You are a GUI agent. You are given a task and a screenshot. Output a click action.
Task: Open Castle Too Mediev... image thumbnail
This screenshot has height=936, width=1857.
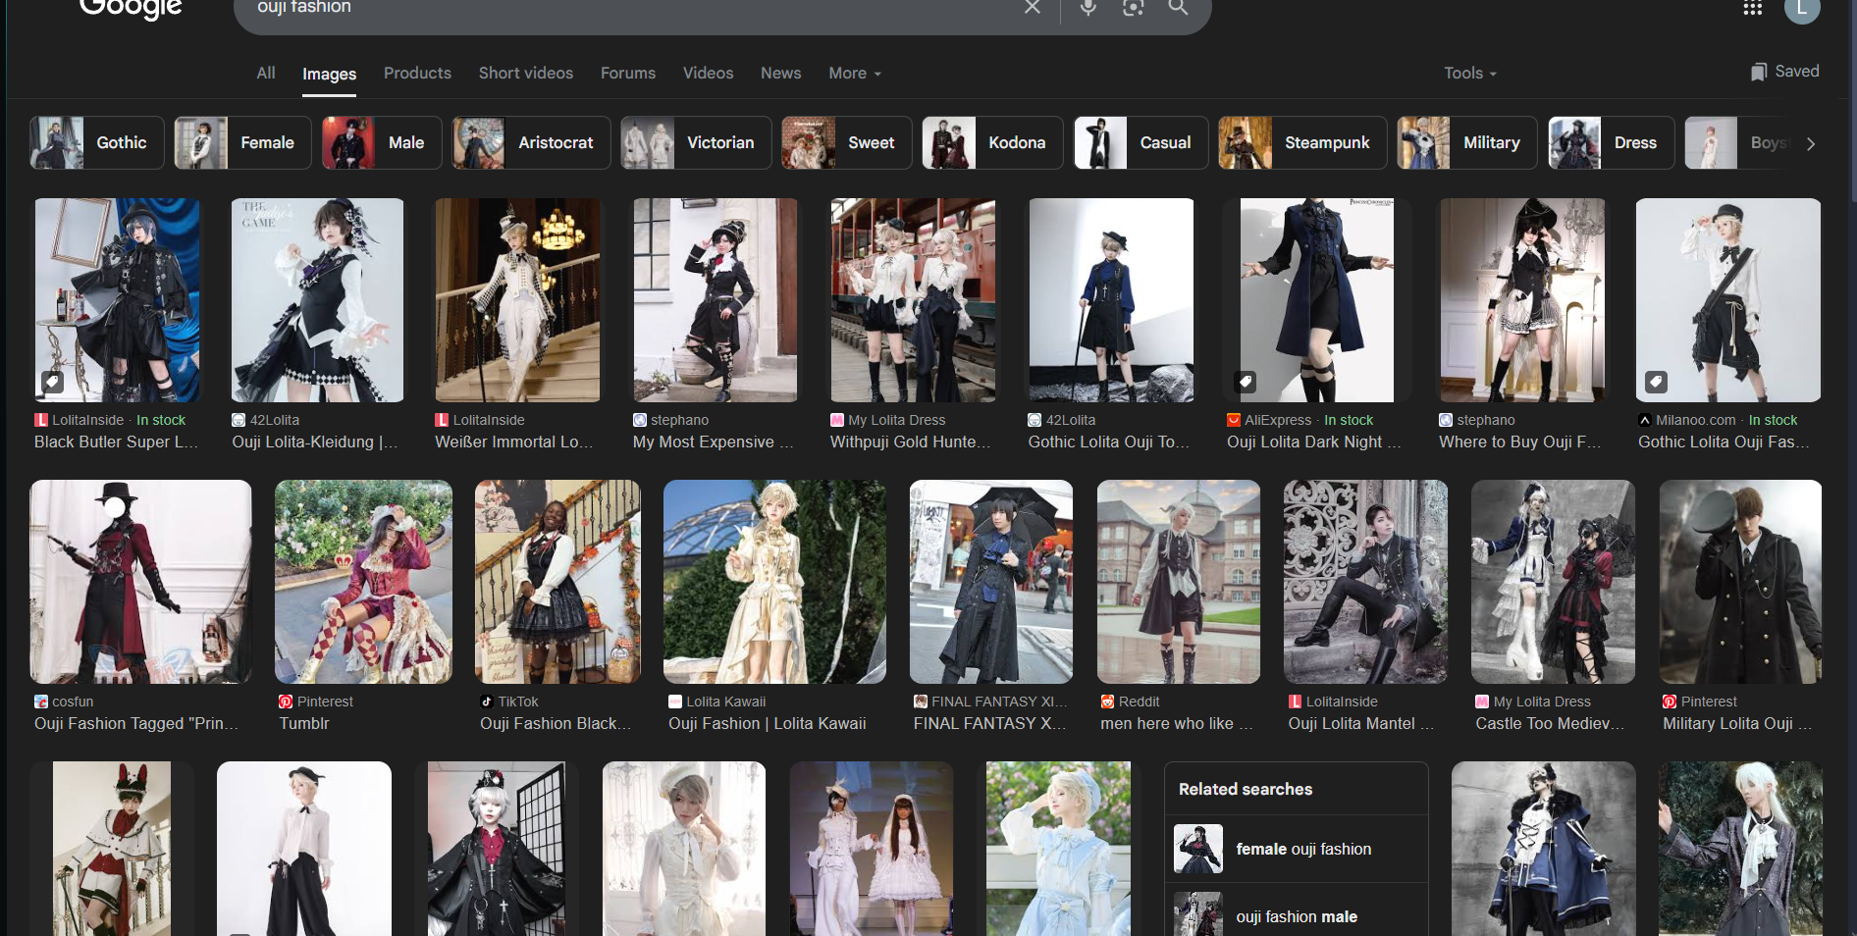1553,582
